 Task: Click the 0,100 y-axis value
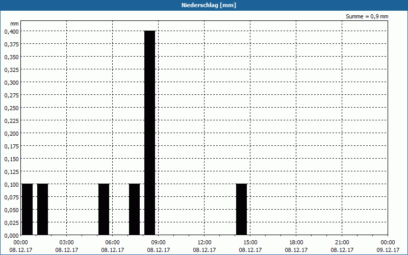point(11,185)
